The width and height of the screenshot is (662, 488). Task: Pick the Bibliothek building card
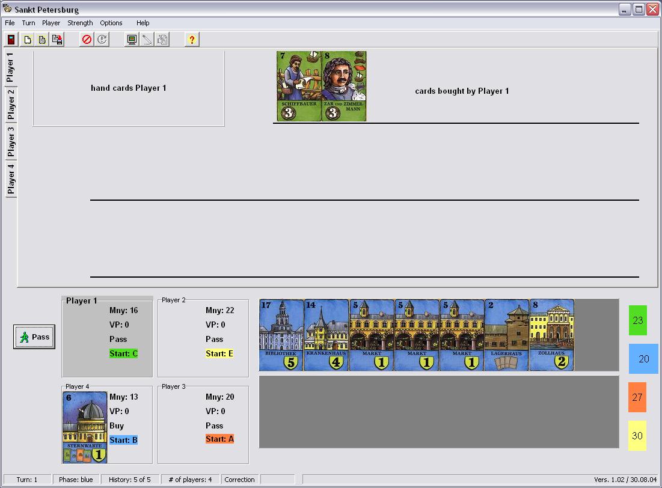coord(281,335)
